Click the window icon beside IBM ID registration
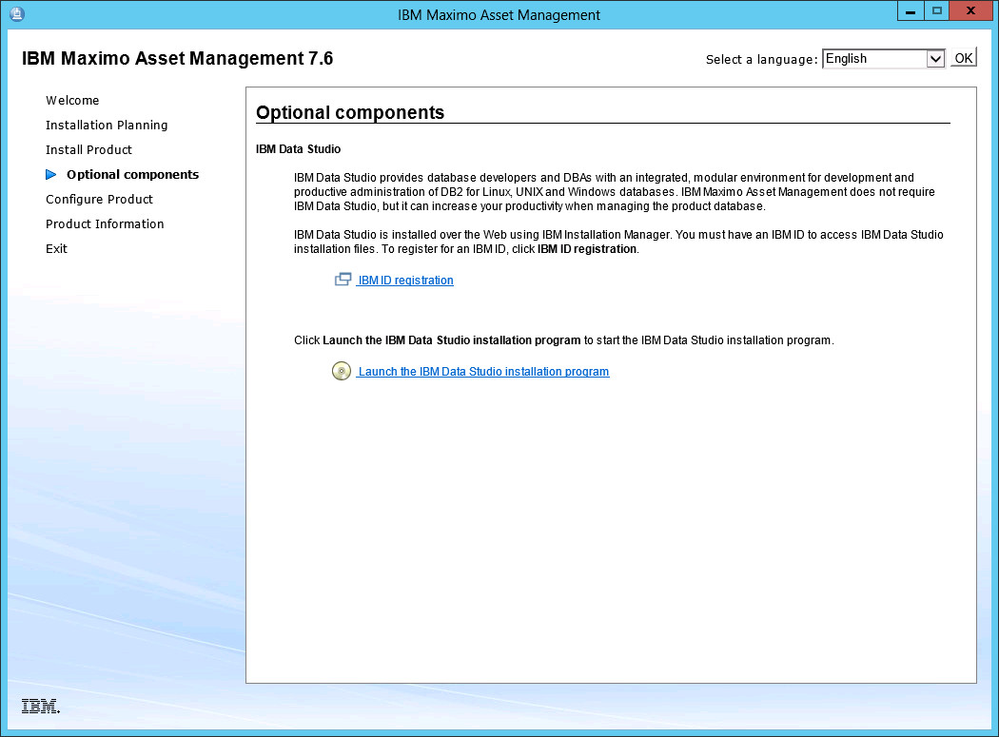 pyautogui.click(x=343, y=281)
